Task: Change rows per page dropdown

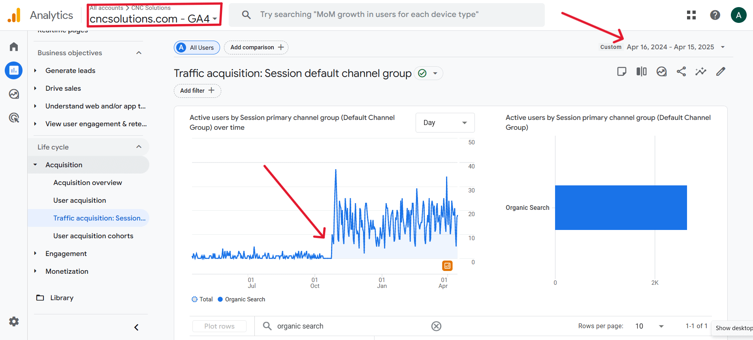Action: click(650, 326)
